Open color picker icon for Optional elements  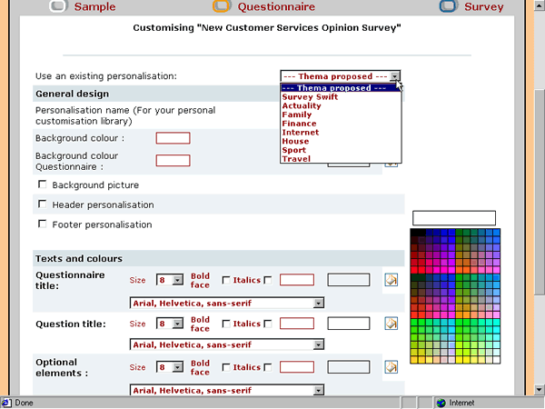(391, 367)
